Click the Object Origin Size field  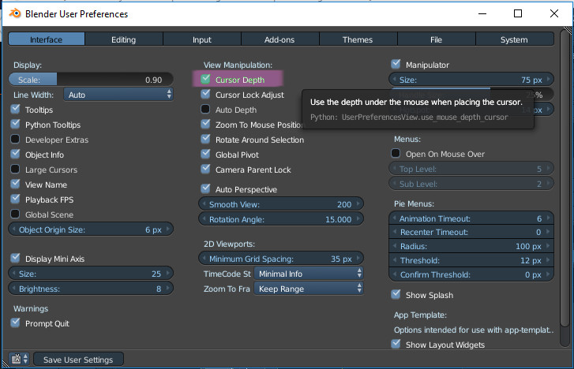91,229
